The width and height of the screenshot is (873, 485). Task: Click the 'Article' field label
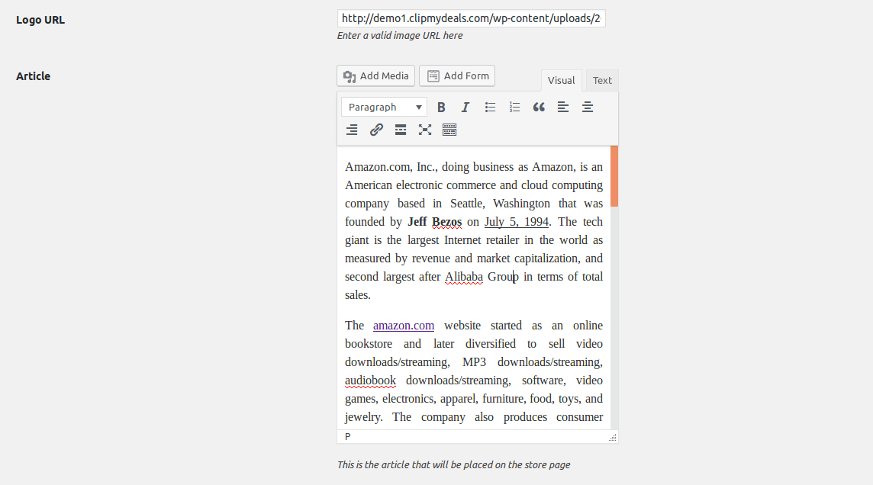click(x=34, y=76)
